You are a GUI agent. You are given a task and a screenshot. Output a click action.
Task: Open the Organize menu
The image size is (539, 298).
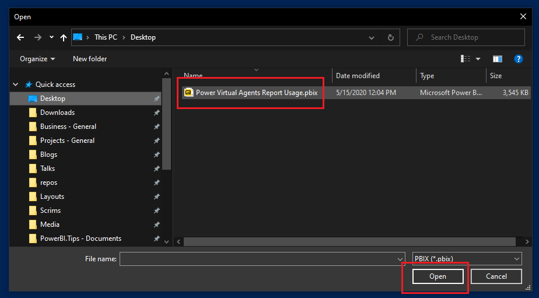tap(37, 59)
